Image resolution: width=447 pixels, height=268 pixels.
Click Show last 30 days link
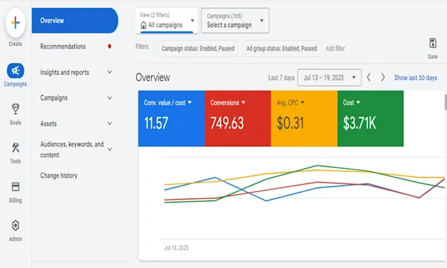point(415,77)
